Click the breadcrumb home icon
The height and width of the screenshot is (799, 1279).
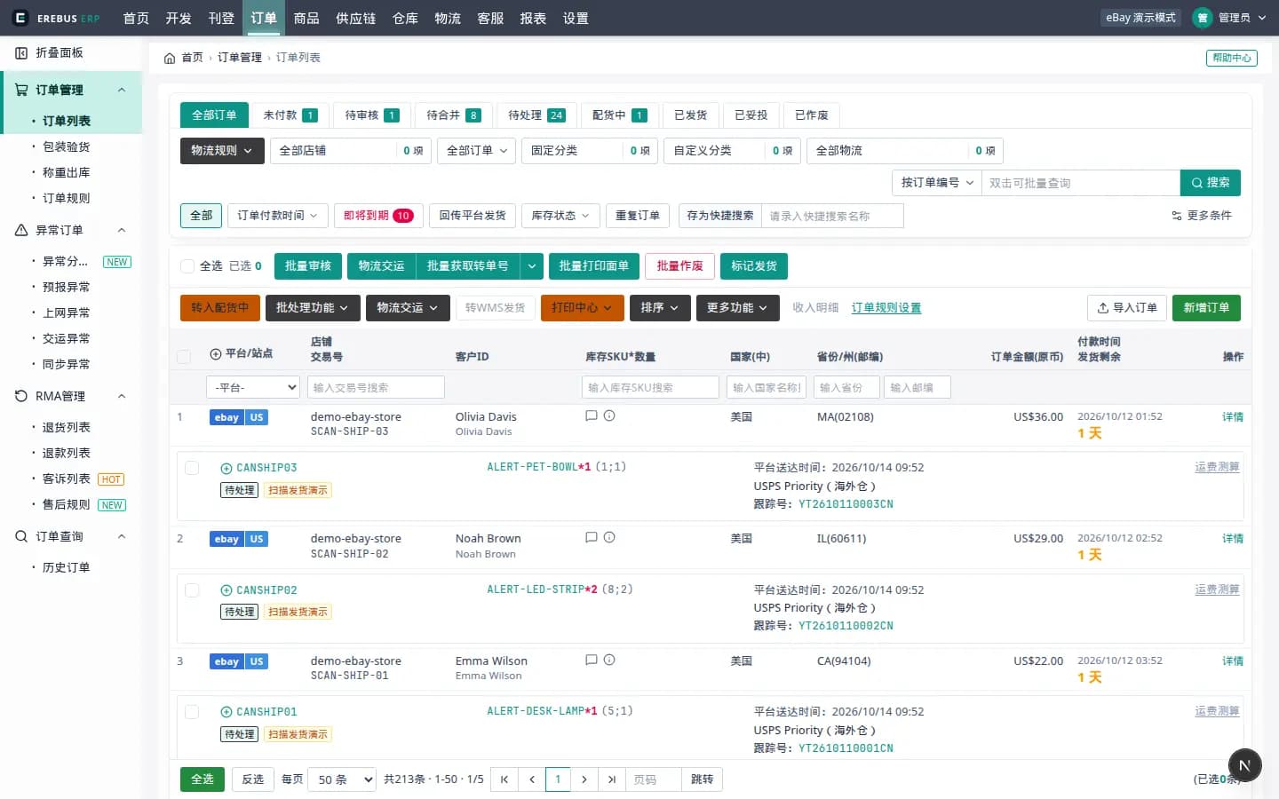click(170, 58)
